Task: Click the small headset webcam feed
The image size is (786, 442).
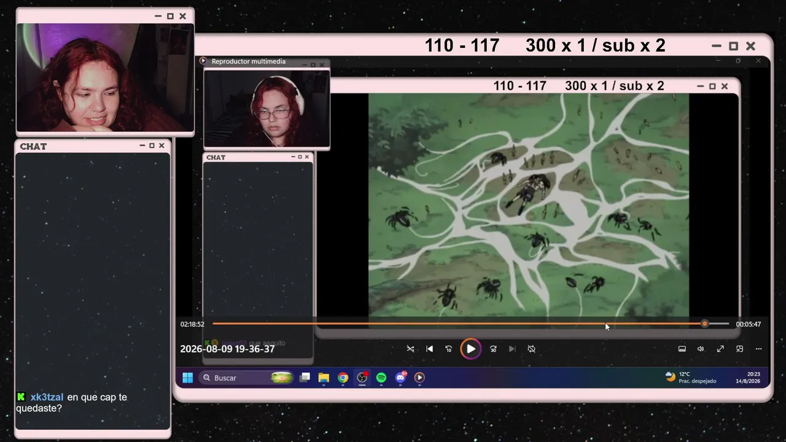Action: tap(267, 108)
